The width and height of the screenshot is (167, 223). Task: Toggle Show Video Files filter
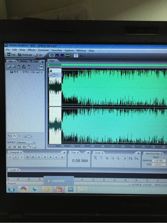pyautogui.click(x=20, y=147)
